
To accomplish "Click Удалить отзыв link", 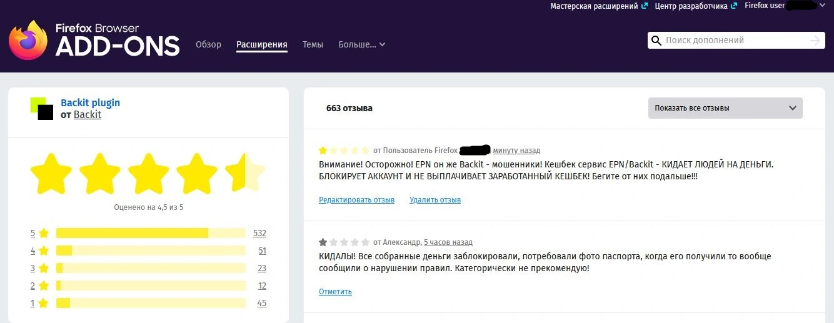I will [x=435, y=200].
